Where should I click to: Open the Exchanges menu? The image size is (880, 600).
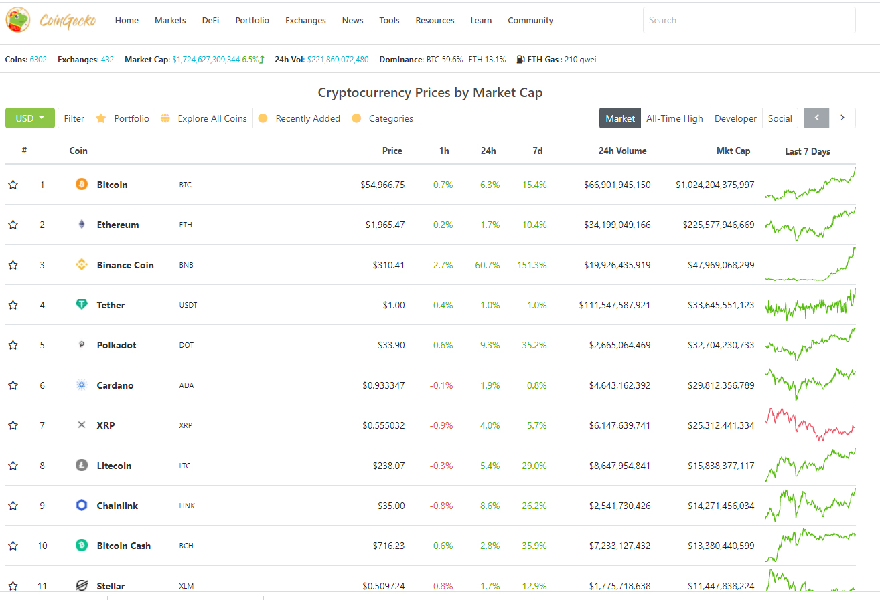point(305,21)
